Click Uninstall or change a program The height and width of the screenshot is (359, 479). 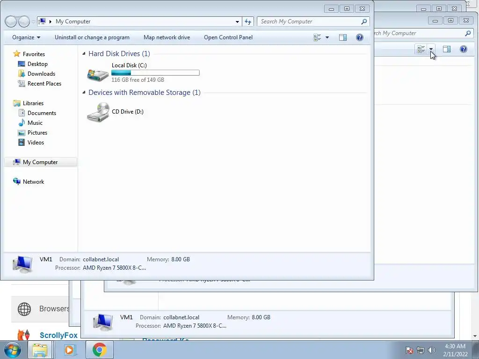tap(92, 37)
